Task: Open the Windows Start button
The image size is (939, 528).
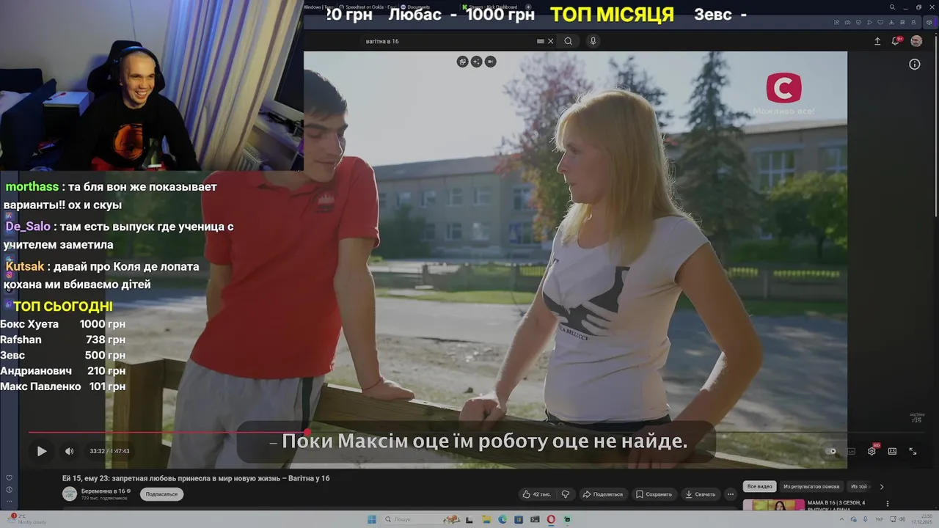Action: 372,519
